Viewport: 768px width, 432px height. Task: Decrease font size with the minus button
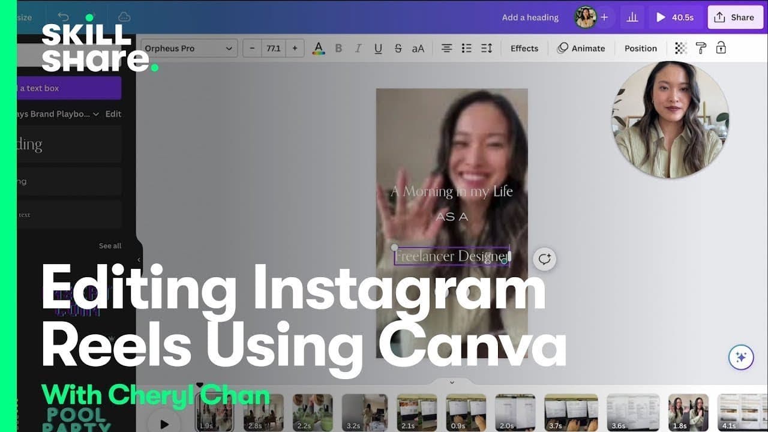[x=252, y=49]
